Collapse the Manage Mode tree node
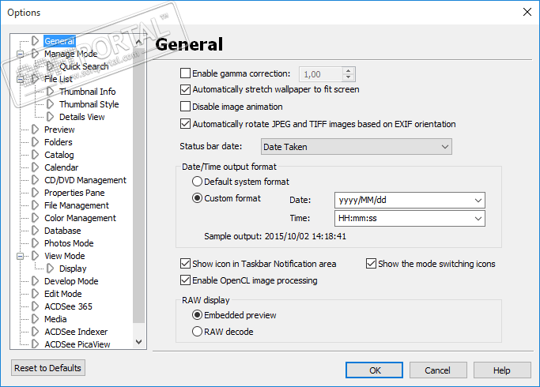The width and height of the screenshot is (540, 387). pyautogui.click(x=20, y=54)
